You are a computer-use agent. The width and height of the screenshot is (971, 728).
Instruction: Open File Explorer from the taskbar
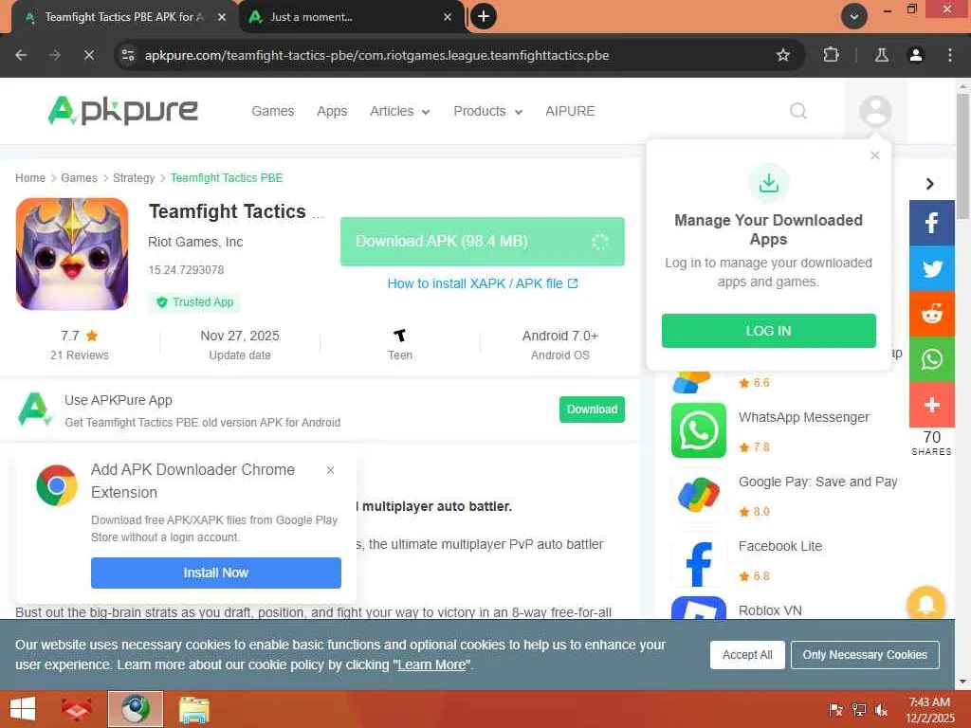tap(193, 709)
